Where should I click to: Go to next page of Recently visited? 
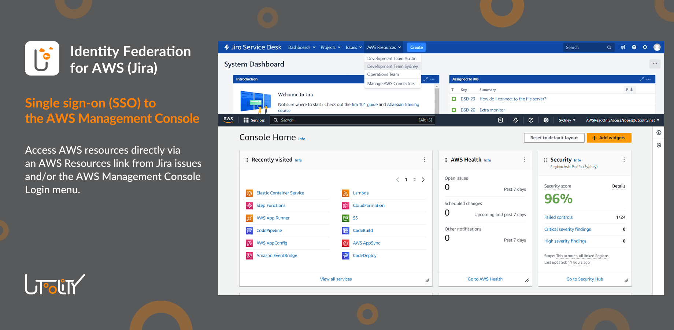point(423,180)
